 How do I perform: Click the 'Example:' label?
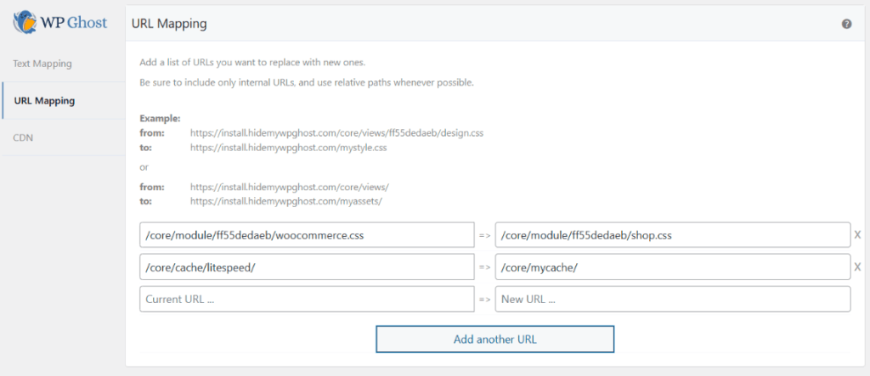click(160, 118)
